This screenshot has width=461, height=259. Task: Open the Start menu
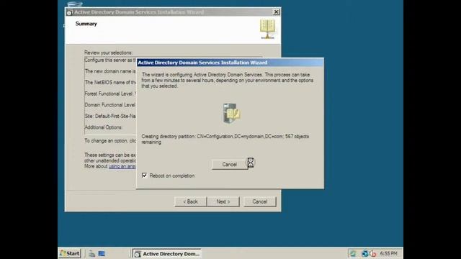[70, 253]
